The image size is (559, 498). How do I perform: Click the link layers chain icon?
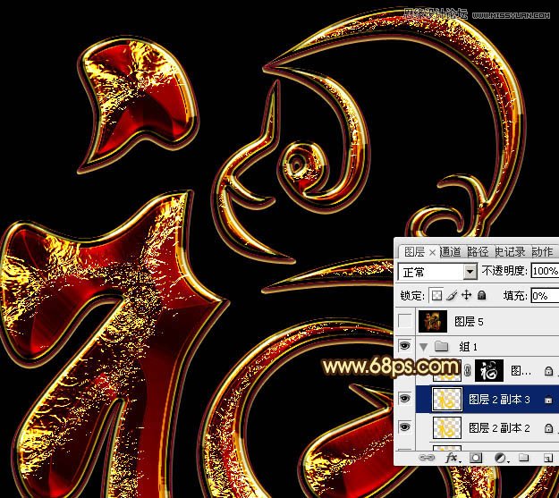[427, 458]
